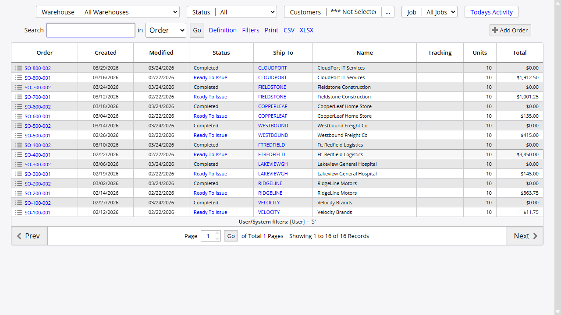Open the row menu icon for SO-400-001
Image resolution: width=561 pixels, height=315 pixels.
click(18, 154)
